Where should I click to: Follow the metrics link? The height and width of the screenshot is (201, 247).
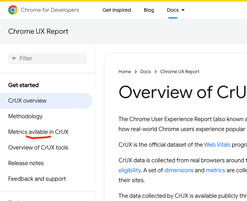click(x=215, y=170)
